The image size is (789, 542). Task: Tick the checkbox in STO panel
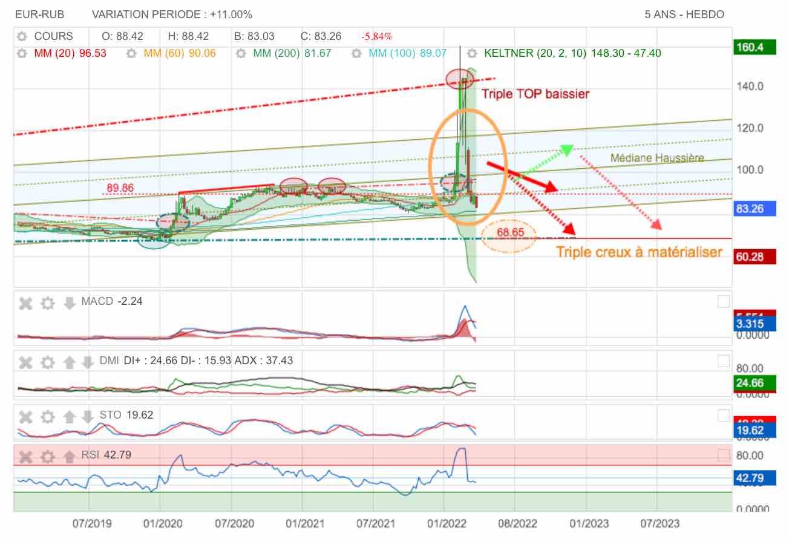tap(724, 415)
